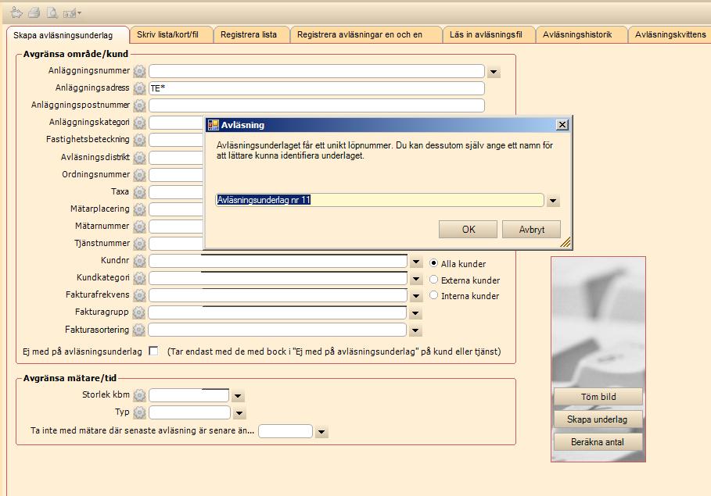The height and width of the screenshot is (496, 711).
Task: Click gear icon next to Kundkategori
Action: tap(140, 278)
